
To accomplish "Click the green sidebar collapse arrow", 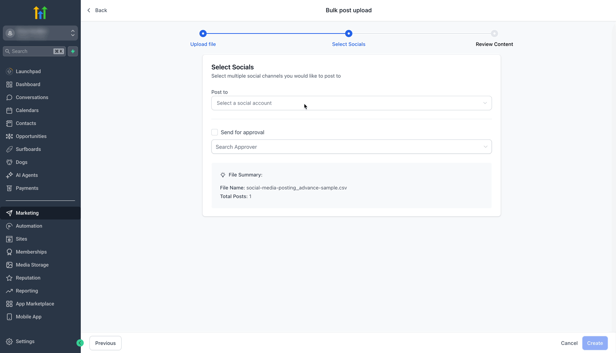I will pyautogui.click(x=80, y=343).
